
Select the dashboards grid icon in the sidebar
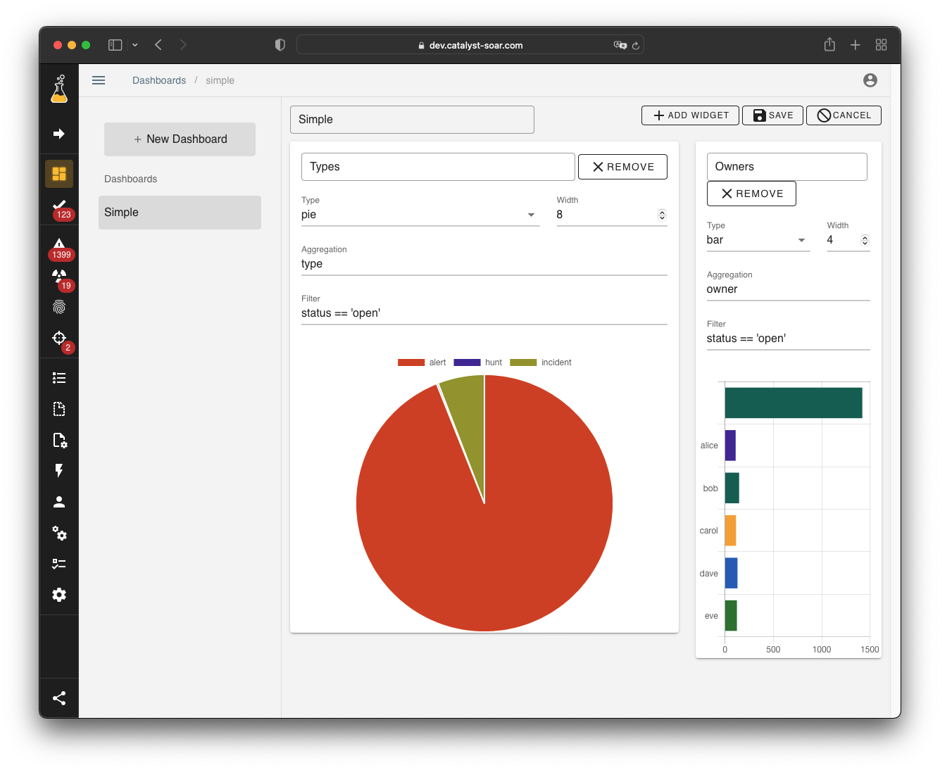(x=59, y=173)
